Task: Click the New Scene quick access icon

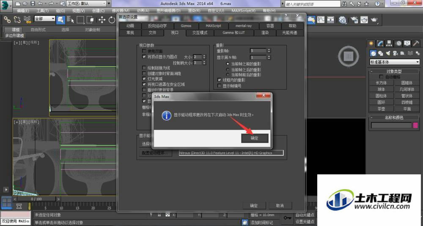Action: click(x=18, y=3)
